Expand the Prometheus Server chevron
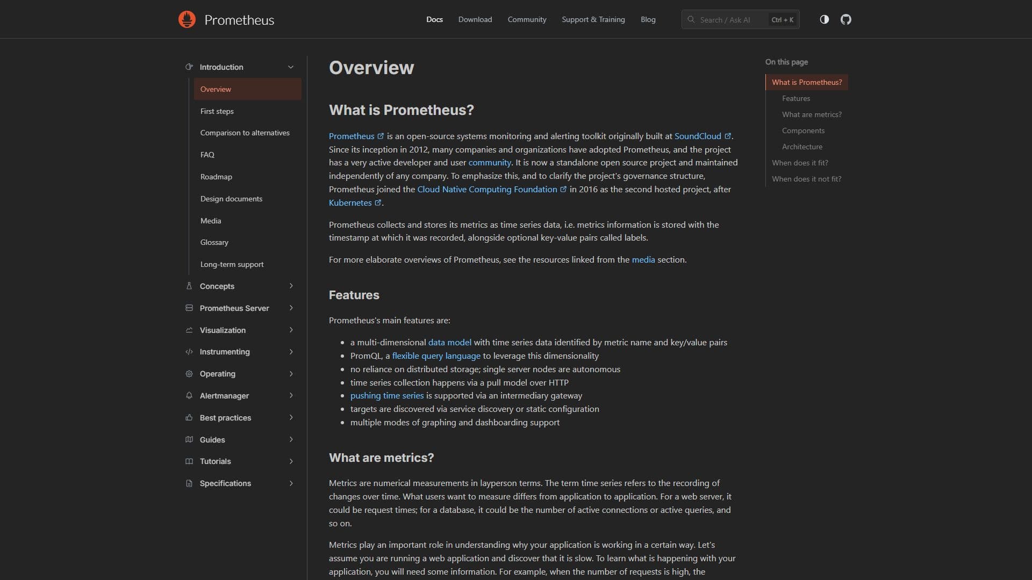This screenshot has width=1032, height=580. (x=291, y=308)
